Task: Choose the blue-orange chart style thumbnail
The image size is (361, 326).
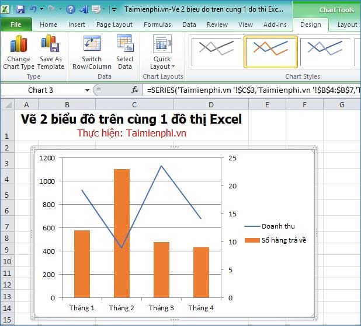Action: pyautogui.click(x=270, y=52)
